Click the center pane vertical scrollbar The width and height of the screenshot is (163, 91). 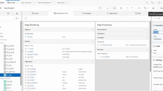[150, 47]
